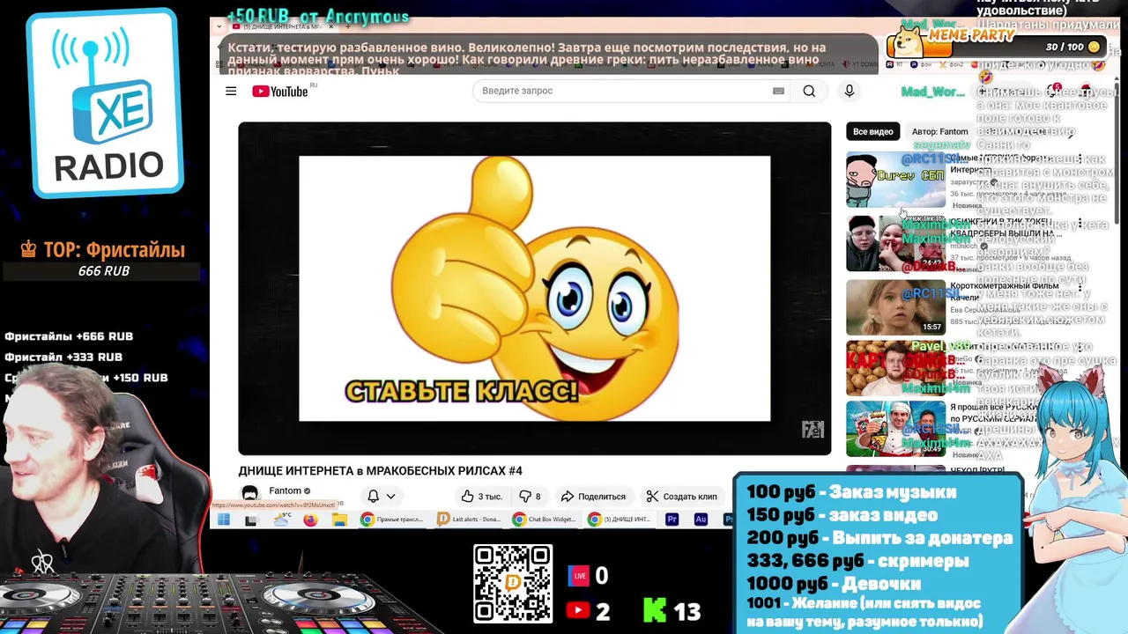Open Fantom channel avatar
The height and width of the screenshot is (634, 1128).
pyautogui.click(x=250, y=494)
